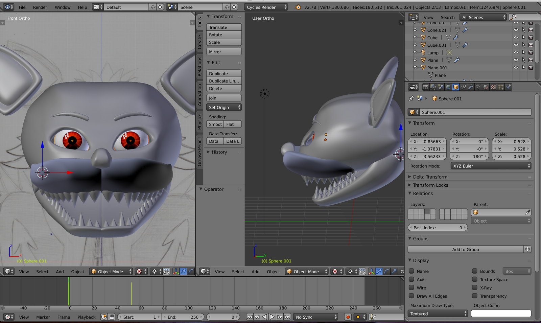541x323 pixels.
Task: Switch to the Physics tool shelf tab
Action: point(199,121)
